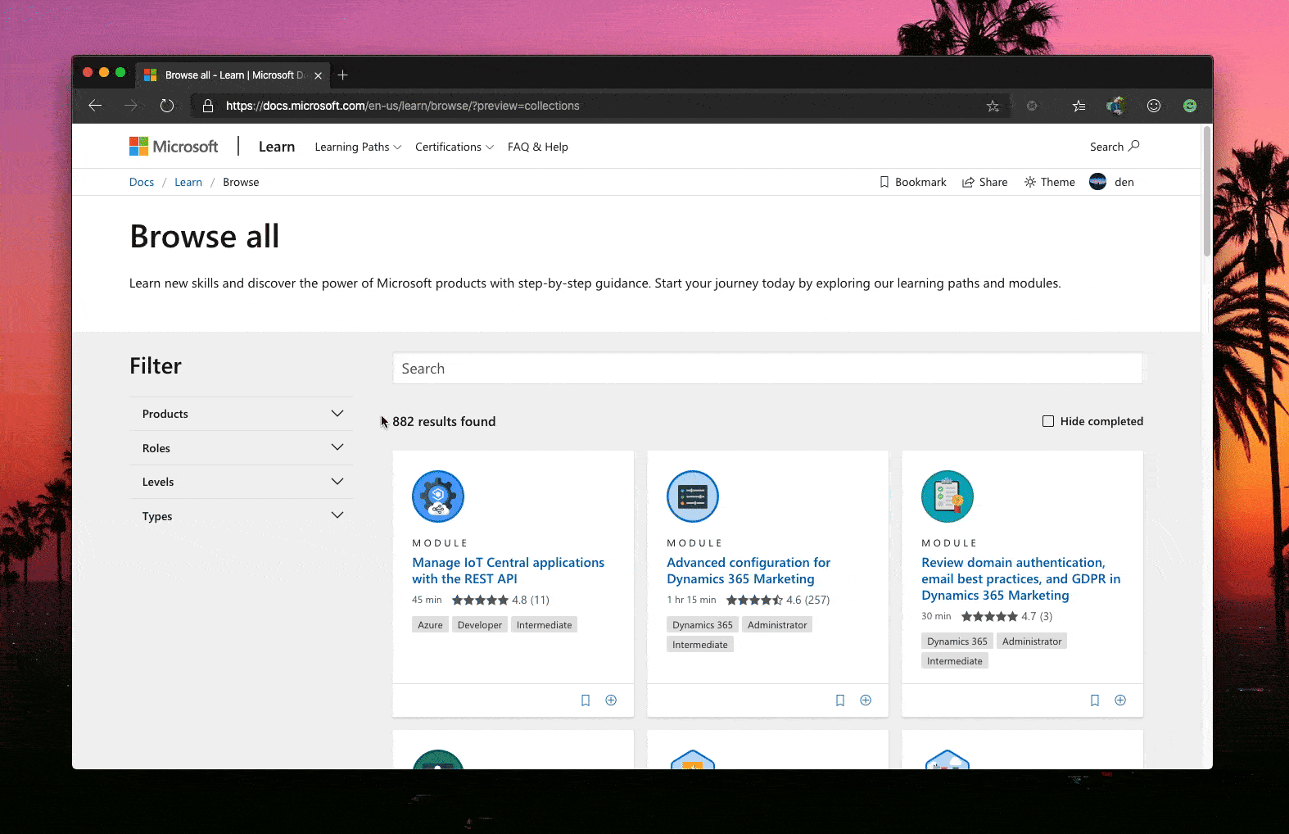Click the 4.7 (3) star rating
This screenshot has width=1289, height=834.
[1006, 616]
